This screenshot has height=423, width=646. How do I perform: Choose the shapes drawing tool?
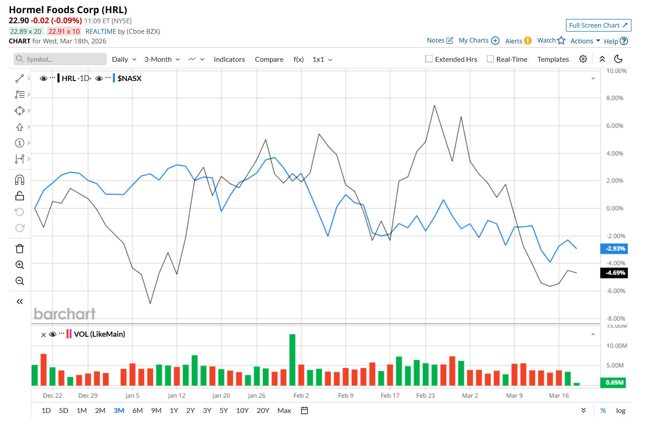[x=20, y=111]
